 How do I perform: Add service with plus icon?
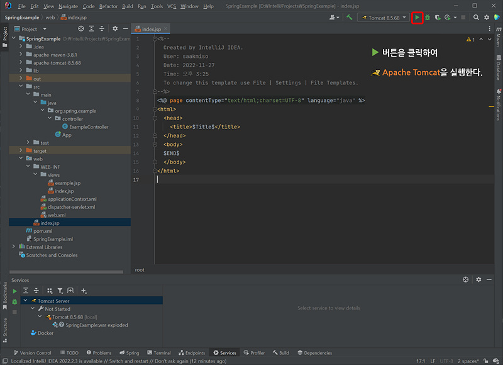[x=84, y=291]
